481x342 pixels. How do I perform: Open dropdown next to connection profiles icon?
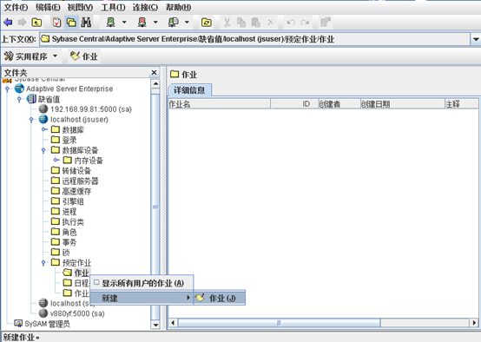(x=187, y=23)
